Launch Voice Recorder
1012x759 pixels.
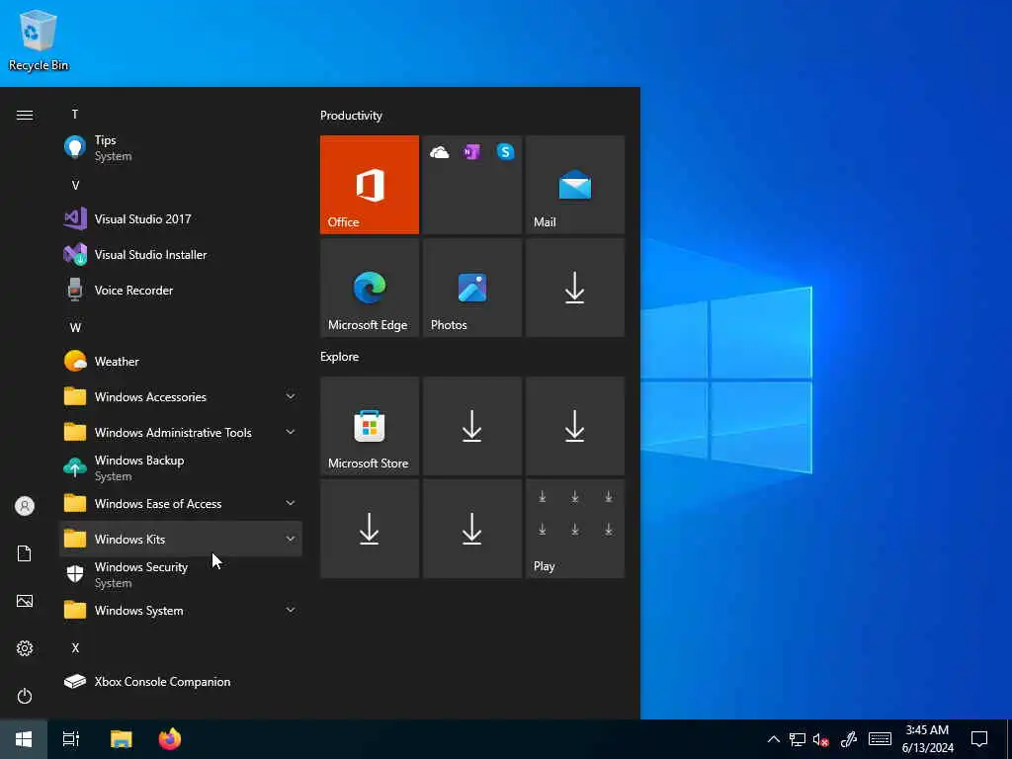[181, 290]
